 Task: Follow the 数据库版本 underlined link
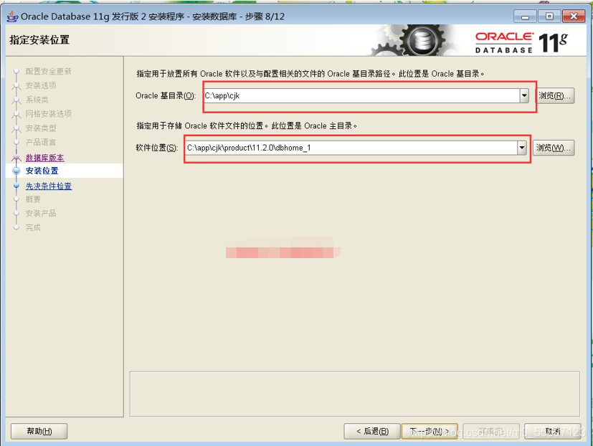pos(44,157)
